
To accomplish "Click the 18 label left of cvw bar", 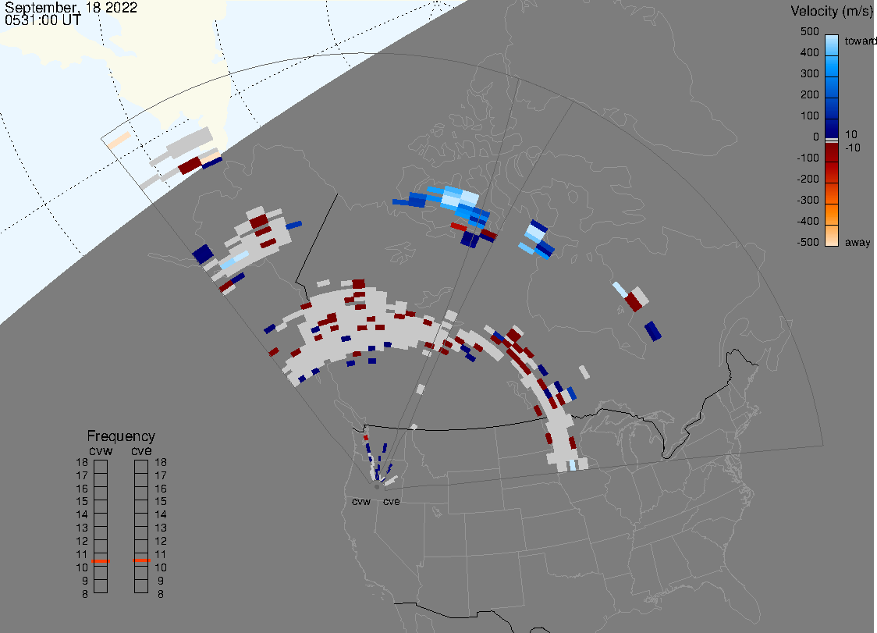I will pyautogui.click(x=82, y=462).
